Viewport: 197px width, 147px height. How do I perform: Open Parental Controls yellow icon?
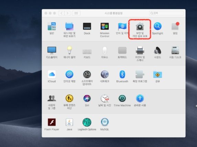point(69,98)
